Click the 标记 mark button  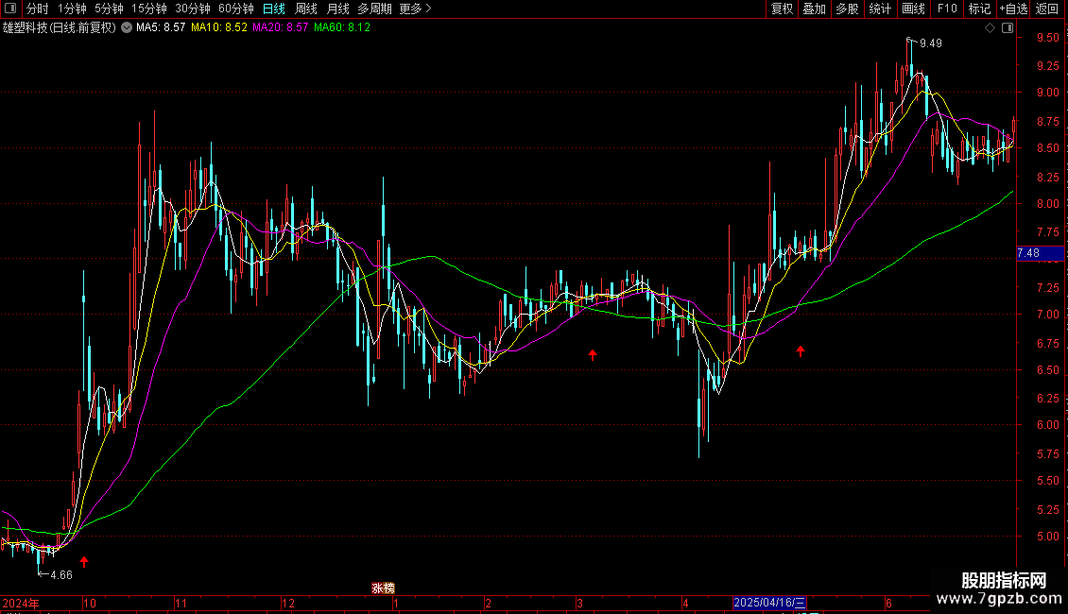[x=979, y=9]
